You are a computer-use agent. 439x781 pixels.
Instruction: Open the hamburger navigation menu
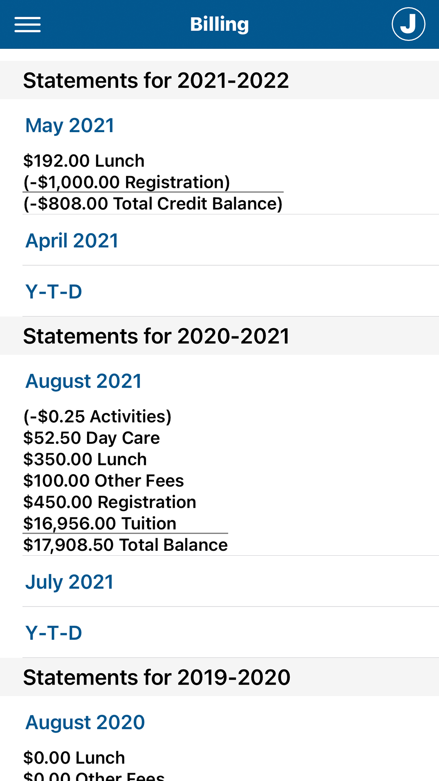point(28,24)
